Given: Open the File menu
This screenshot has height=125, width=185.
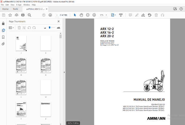Looking at the screenshot, I should coord(2,5).
